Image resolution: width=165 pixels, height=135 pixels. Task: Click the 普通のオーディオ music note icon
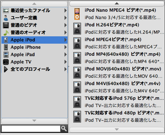tap(6, 33)
